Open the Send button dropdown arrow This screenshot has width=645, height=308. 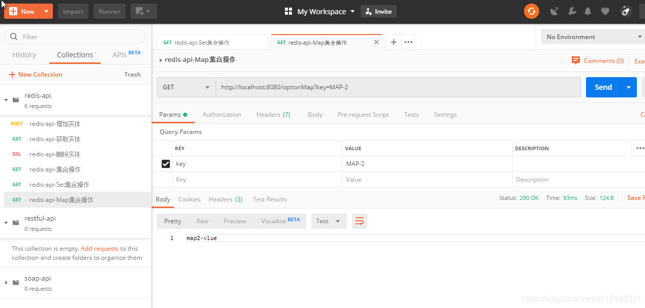[x=629, y=87]
